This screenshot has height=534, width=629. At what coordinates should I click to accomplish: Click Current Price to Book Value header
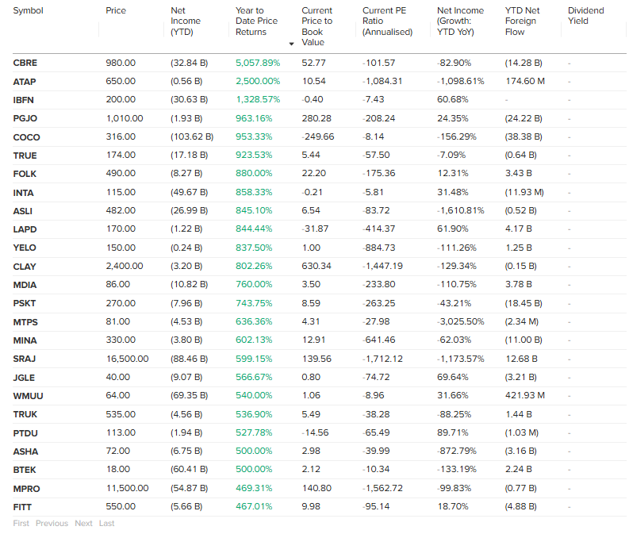coord(316,26)
